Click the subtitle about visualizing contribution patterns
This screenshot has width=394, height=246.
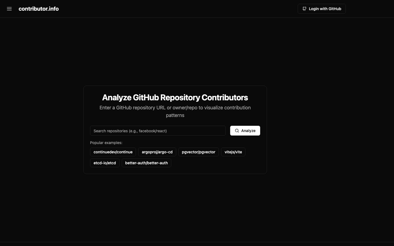click(175, 112)
